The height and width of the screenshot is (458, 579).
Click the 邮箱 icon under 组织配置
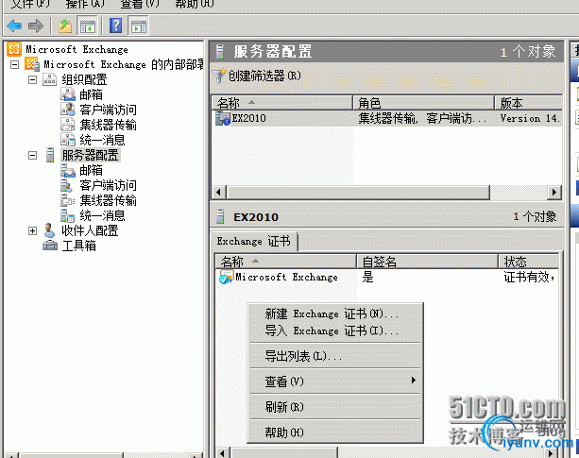(68, 94)
